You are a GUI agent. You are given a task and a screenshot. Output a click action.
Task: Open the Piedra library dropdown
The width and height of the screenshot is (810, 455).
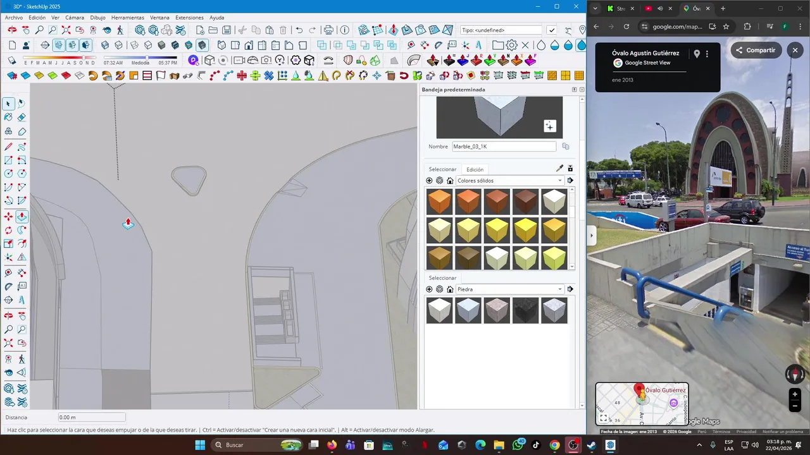pyautogui.click(x=509, y=289)
